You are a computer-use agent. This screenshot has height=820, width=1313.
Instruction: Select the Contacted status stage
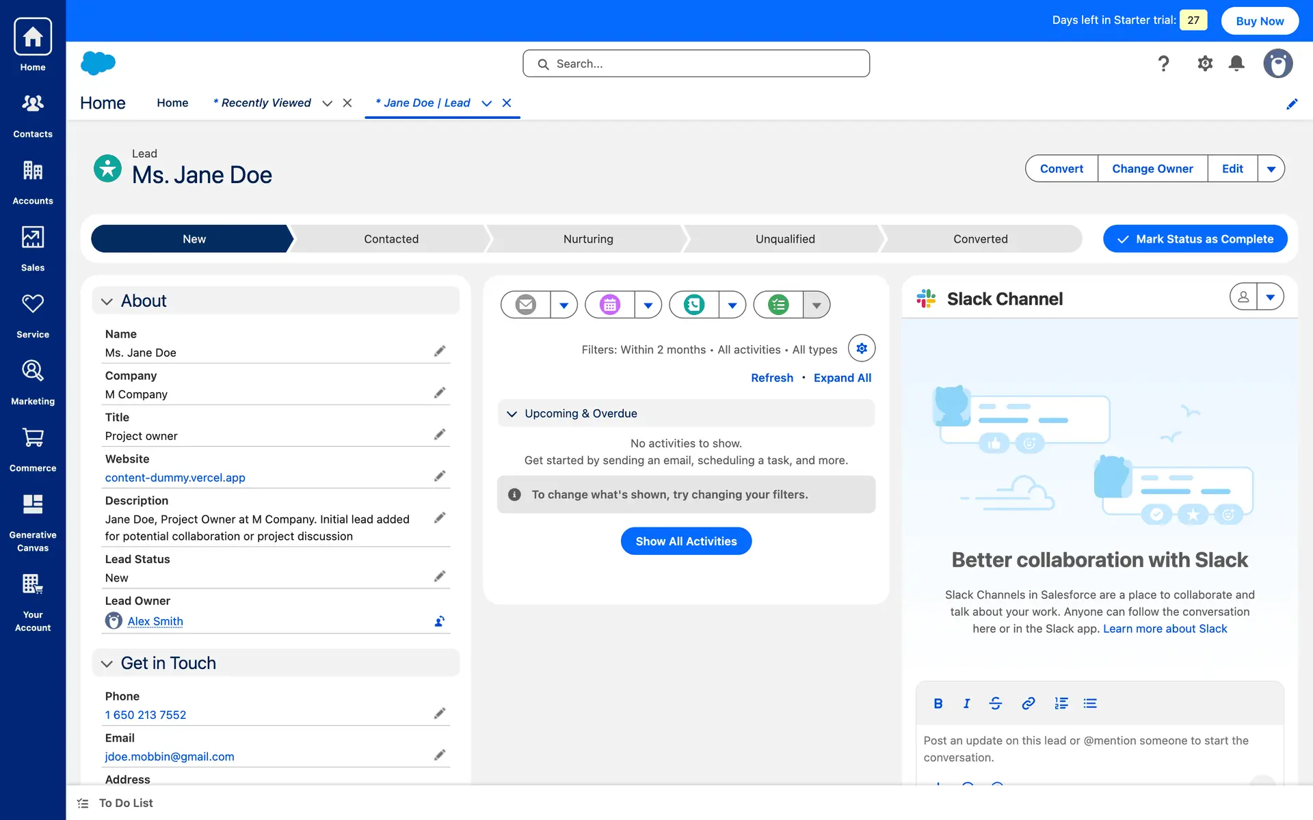(390, 239)
